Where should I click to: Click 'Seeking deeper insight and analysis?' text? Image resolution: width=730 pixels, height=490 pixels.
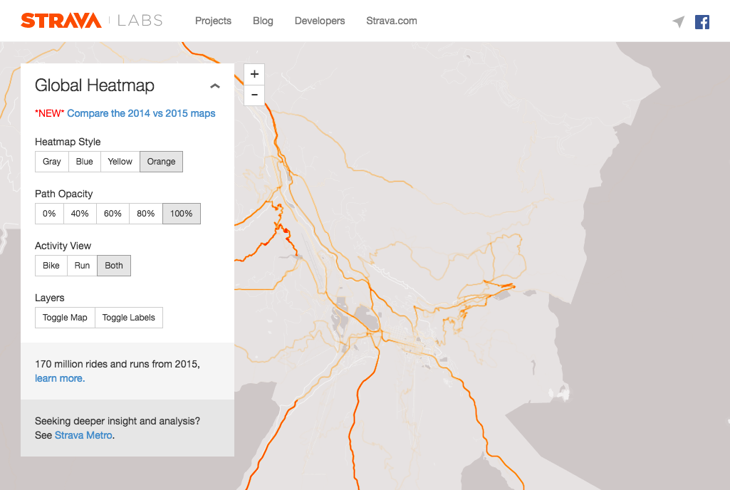click(118, 421)
